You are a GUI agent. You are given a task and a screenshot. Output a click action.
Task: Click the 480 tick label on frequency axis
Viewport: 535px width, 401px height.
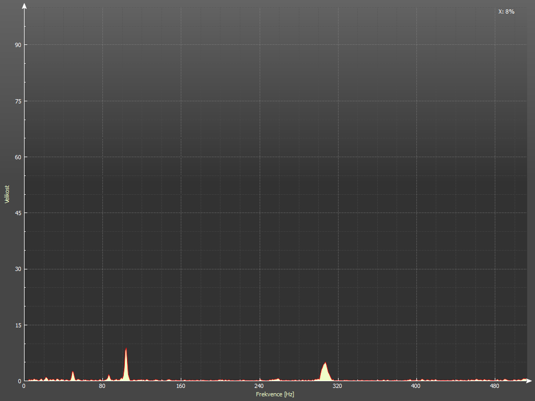[494, 386]
